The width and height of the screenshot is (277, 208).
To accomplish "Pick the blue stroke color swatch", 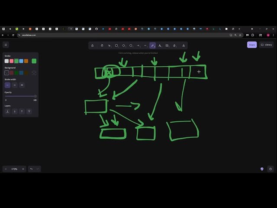I will (21, 61).
